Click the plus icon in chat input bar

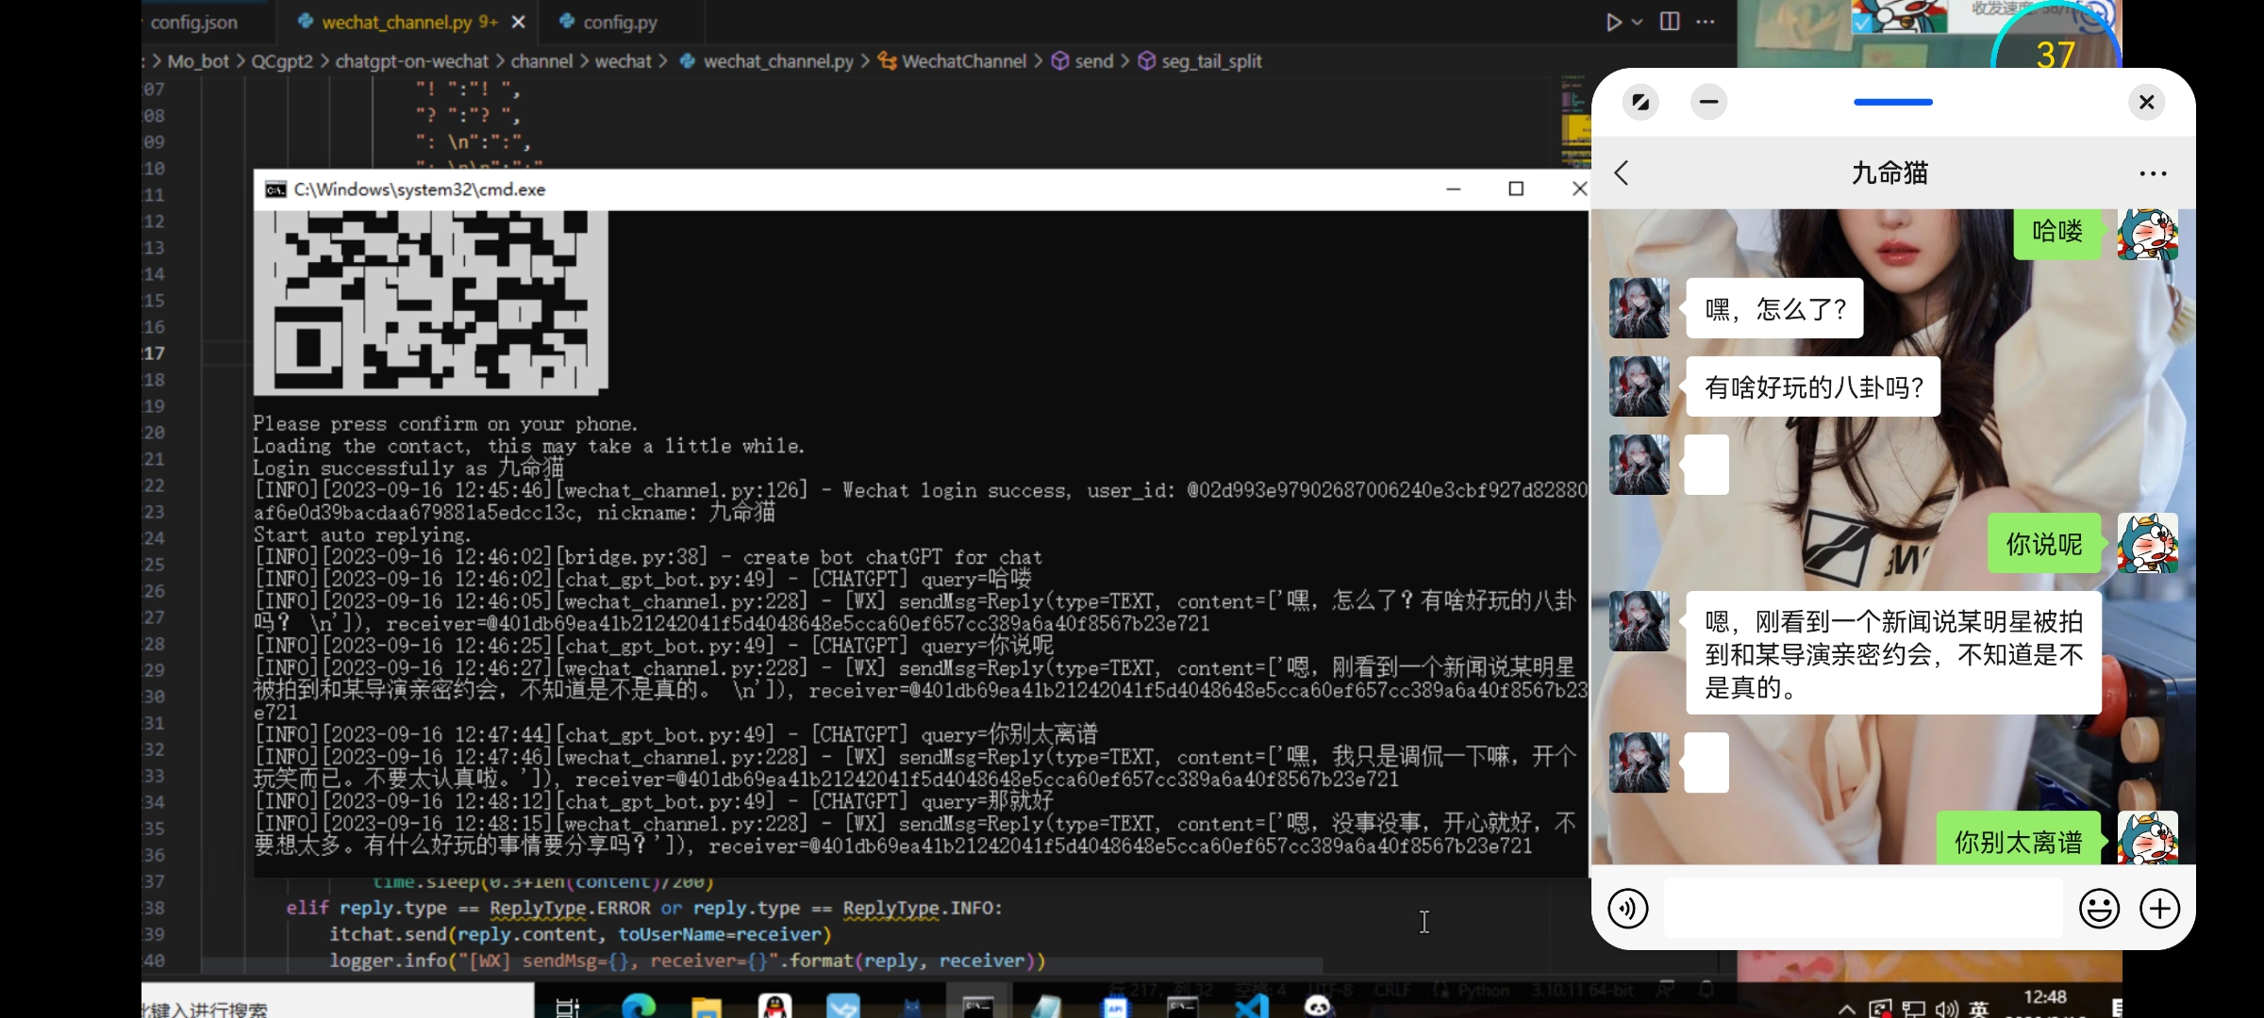click(x=2161, y=908)
